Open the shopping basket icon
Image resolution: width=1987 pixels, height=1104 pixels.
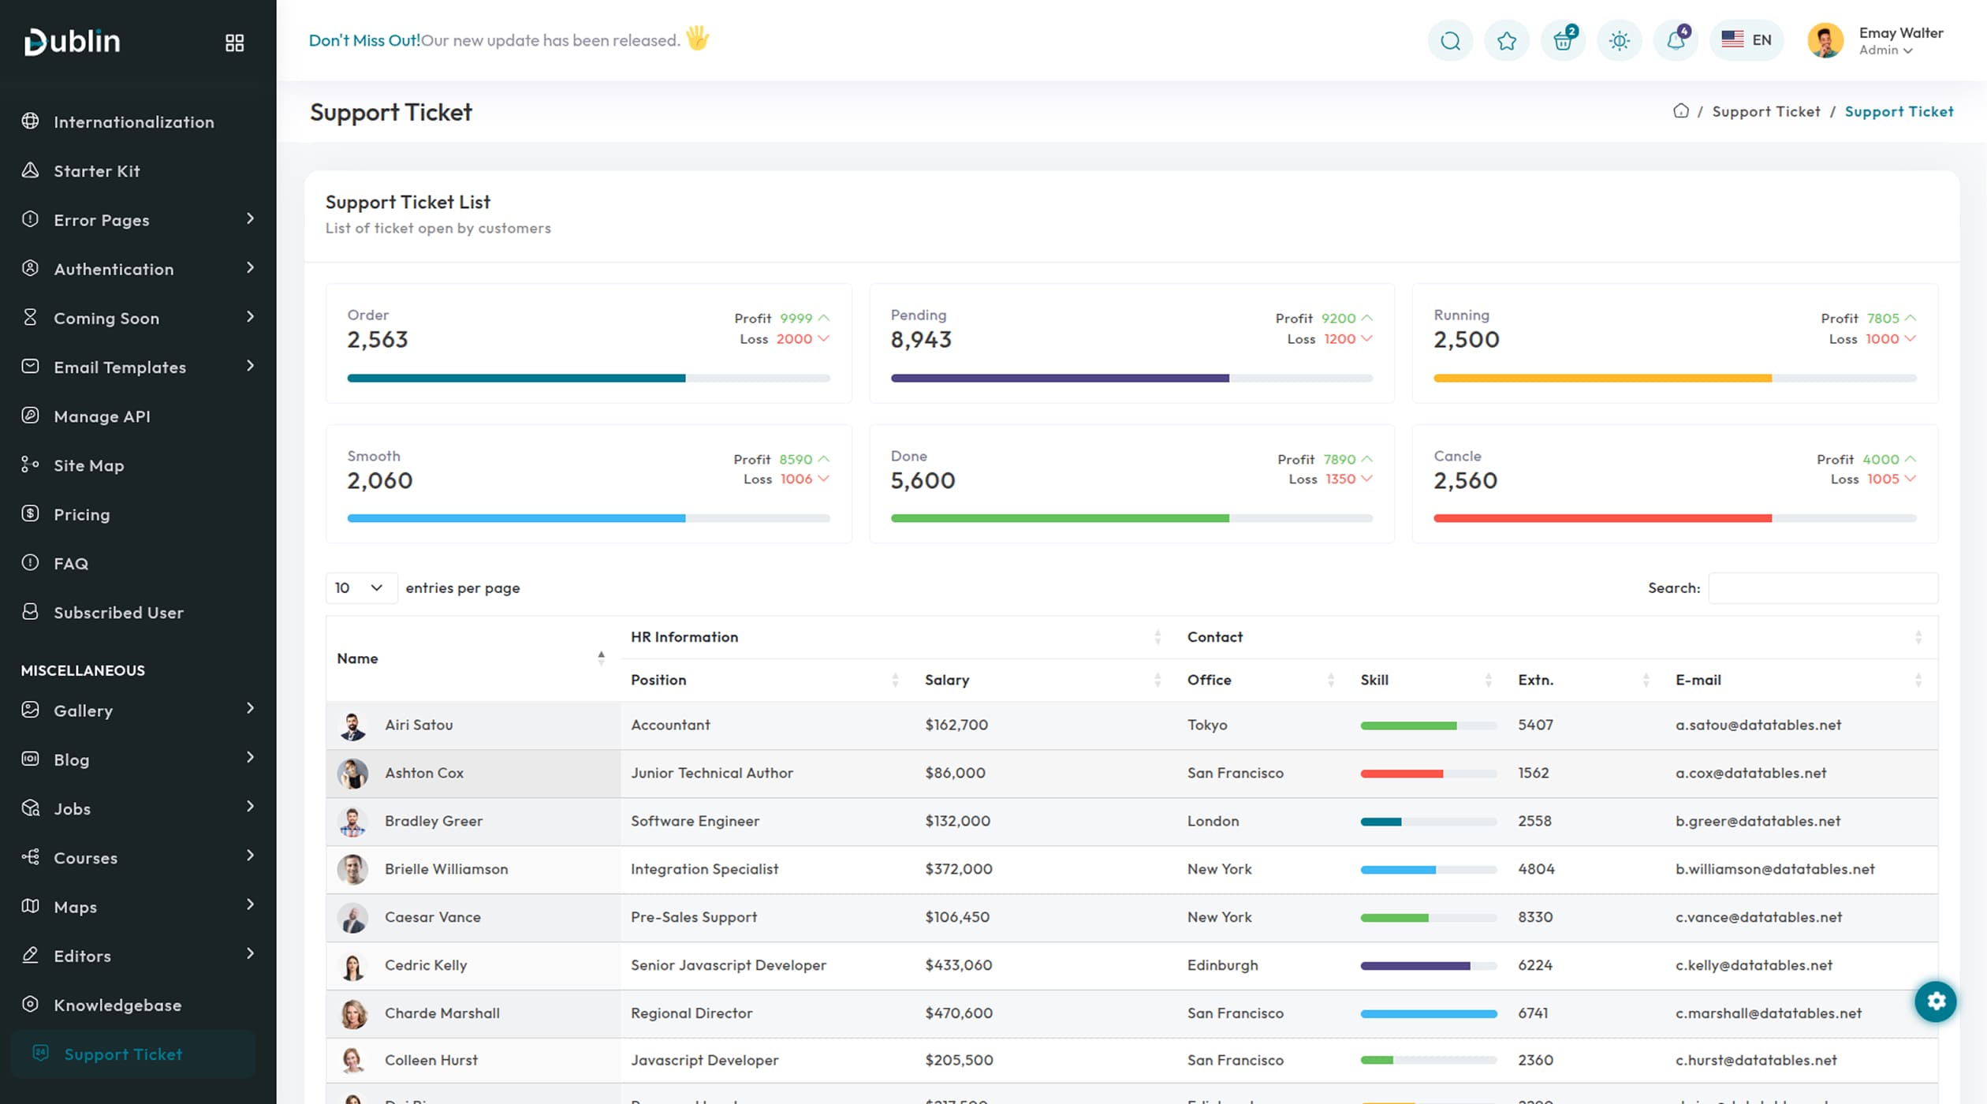click(x=1563, y=41)
